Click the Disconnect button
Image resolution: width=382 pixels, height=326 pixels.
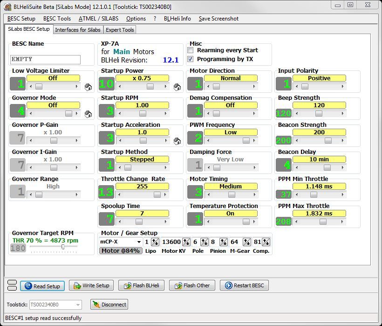pos(109,305)
